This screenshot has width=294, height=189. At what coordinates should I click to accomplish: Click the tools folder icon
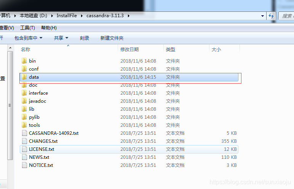click(x=24, y=125)
